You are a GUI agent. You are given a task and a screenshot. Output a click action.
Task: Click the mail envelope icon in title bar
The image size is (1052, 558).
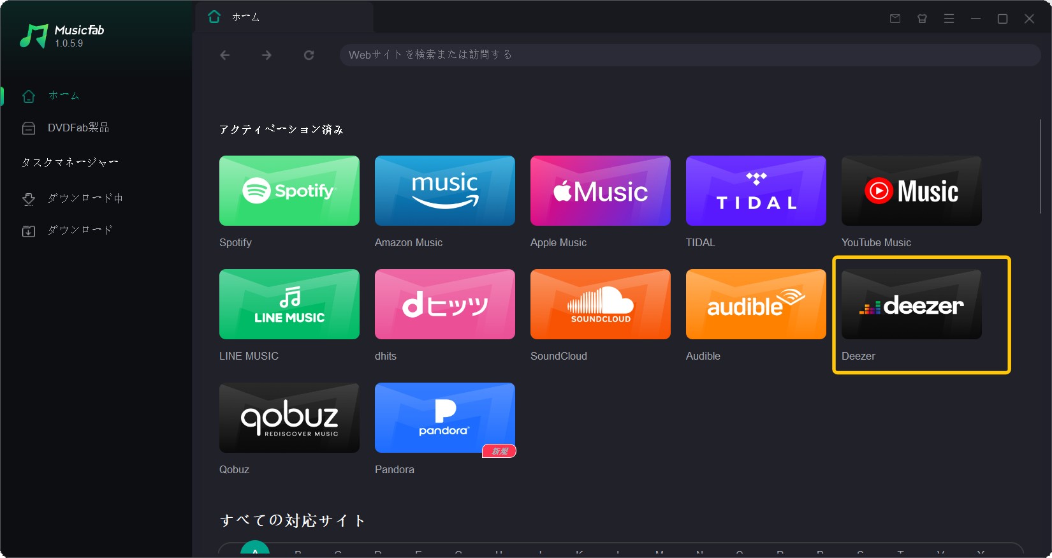pyautogui.click(x=895, y=18)
